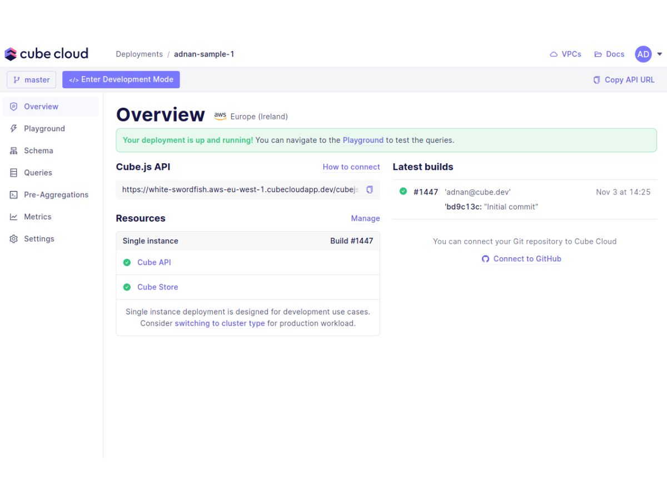
Task: Click the GitHub logo icon
Action: click(x=486, y=259)
